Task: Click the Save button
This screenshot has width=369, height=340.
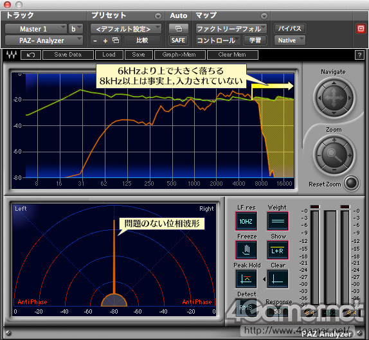Action: tap(138, 55)
